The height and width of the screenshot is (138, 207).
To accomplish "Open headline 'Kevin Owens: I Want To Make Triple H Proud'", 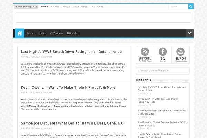I will click(x=68, y=87).
